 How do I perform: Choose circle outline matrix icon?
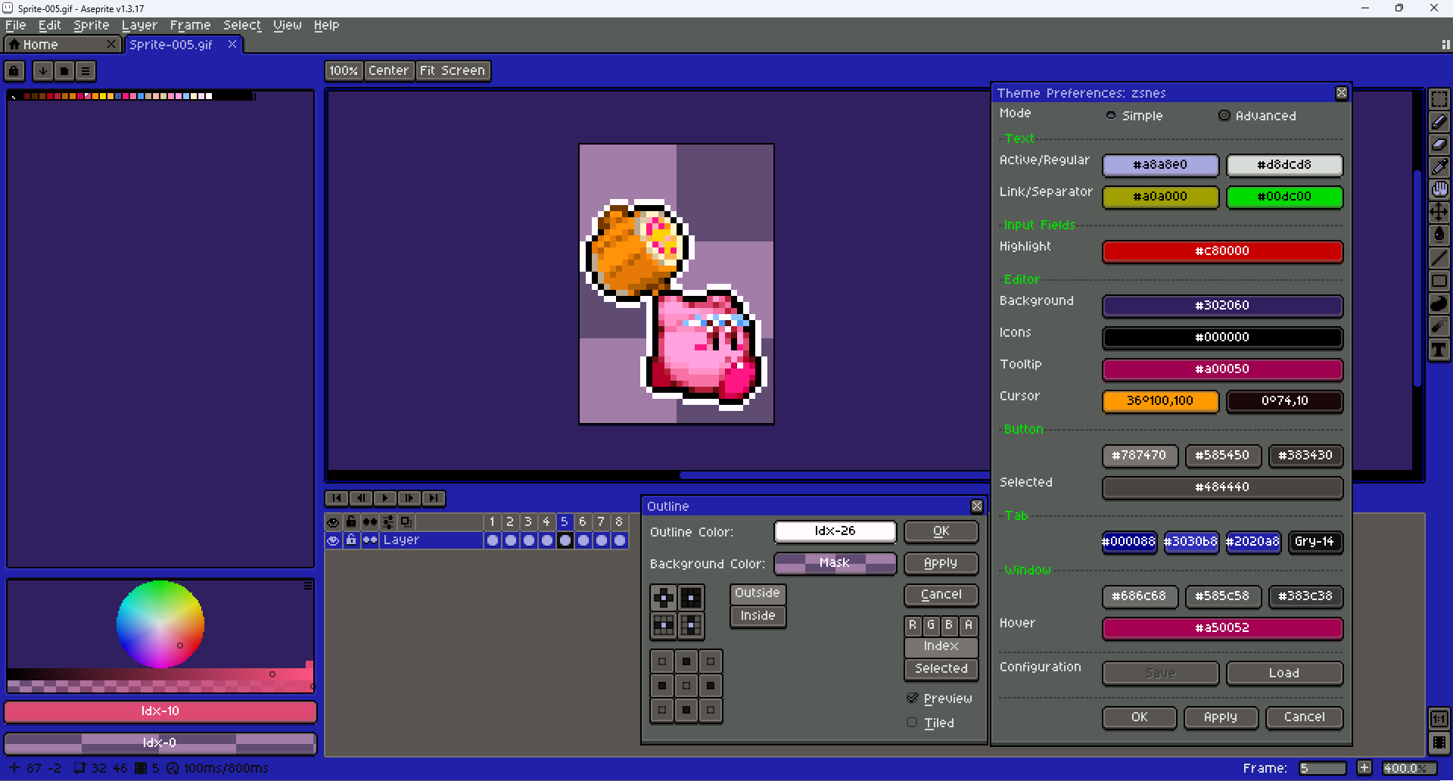tap(664, 598)
